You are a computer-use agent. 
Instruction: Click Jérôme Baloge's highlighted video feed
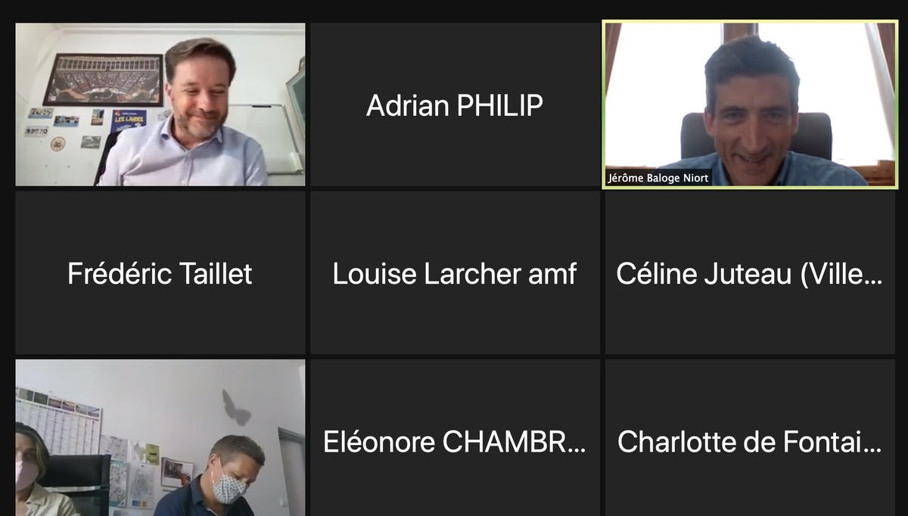pos(750,104)
